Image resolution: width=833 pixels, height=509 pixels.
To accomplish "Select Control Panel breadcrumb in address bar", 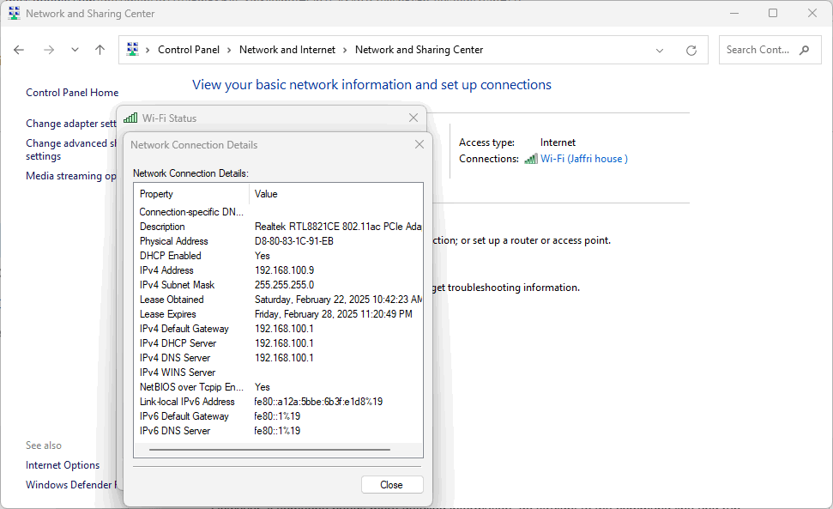I will pyautogui.click(x=189, y=50).
